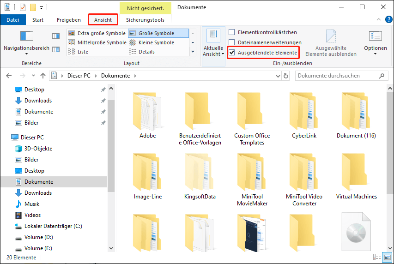Choose Große Symbole layout
The width and height of the screenshot is (394, 264).
pos(158,33)
